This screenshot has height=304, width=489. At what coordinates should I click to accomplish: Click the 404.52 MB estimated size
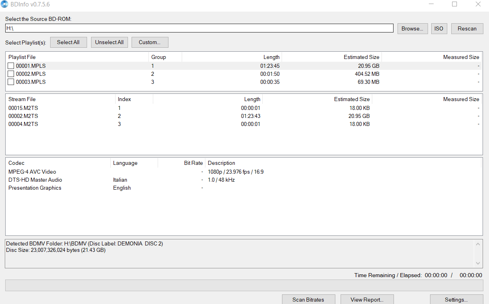click(x=367, y=74)
